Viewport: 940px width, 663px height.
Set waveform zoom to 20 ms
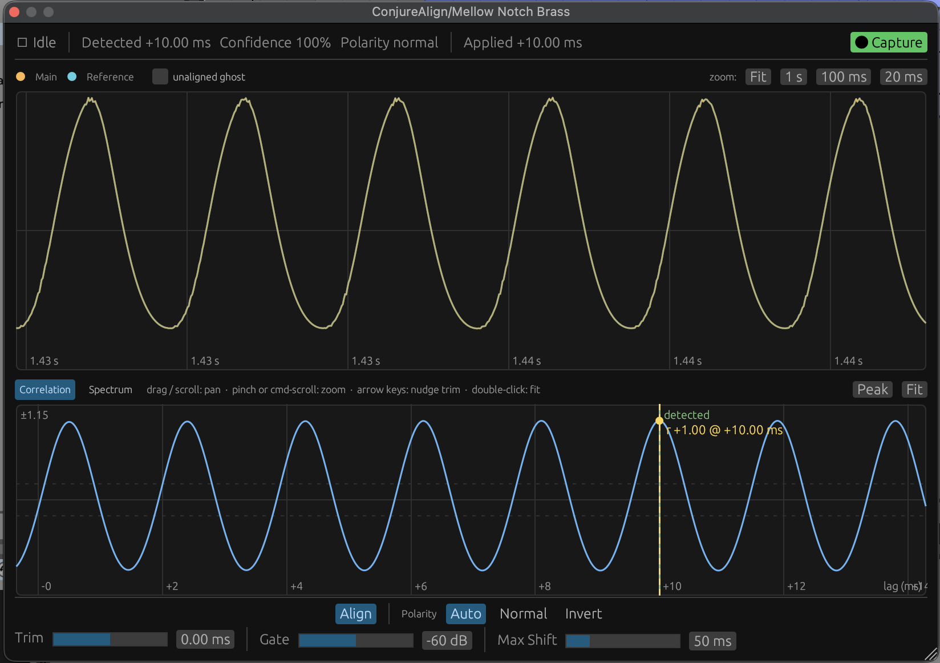903,76
